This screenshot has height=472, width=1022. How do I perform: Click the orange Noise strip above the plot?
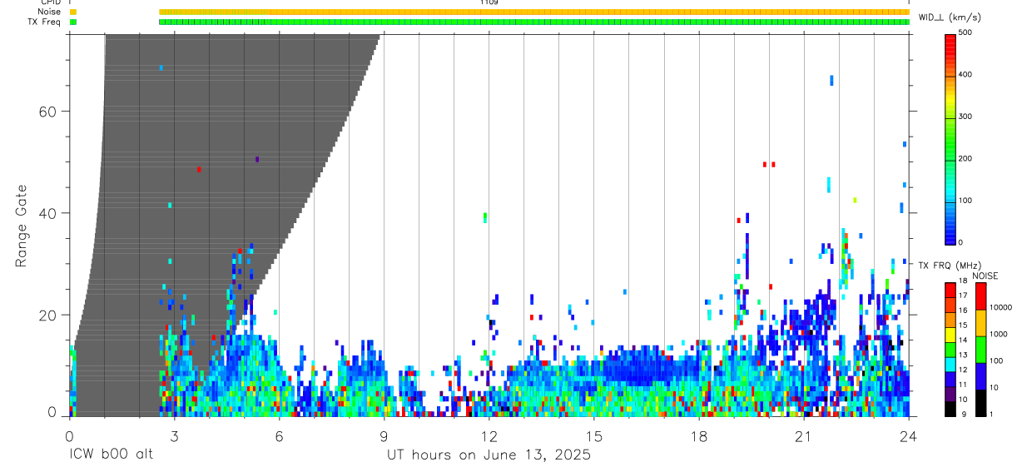pos(533,12)
